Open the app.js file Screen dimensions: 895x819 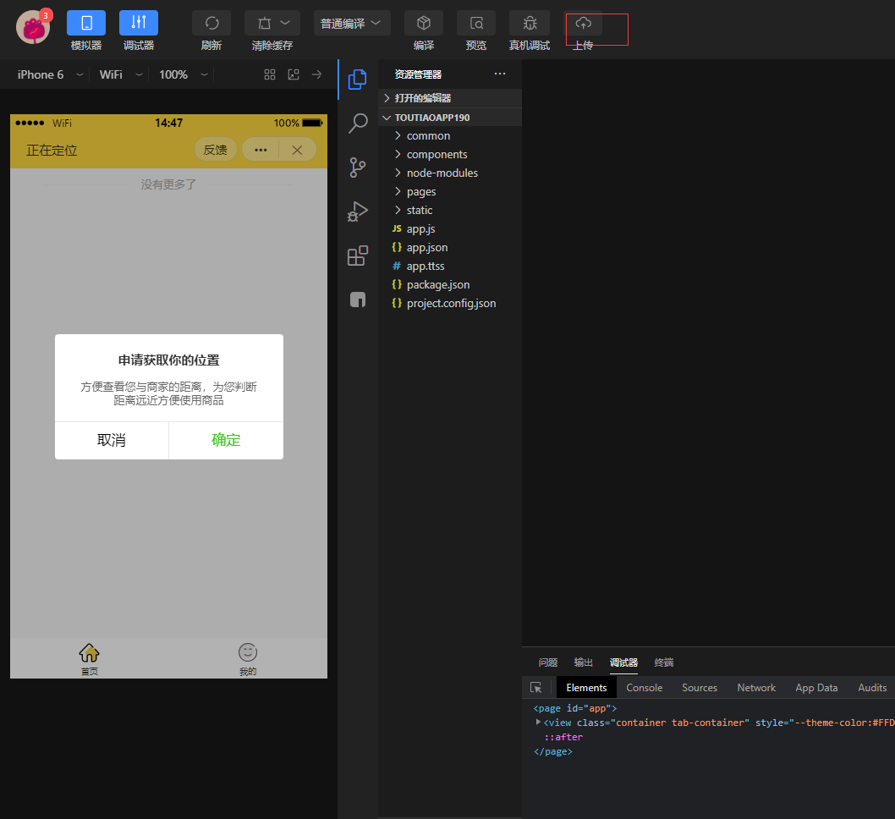point(450,229)
